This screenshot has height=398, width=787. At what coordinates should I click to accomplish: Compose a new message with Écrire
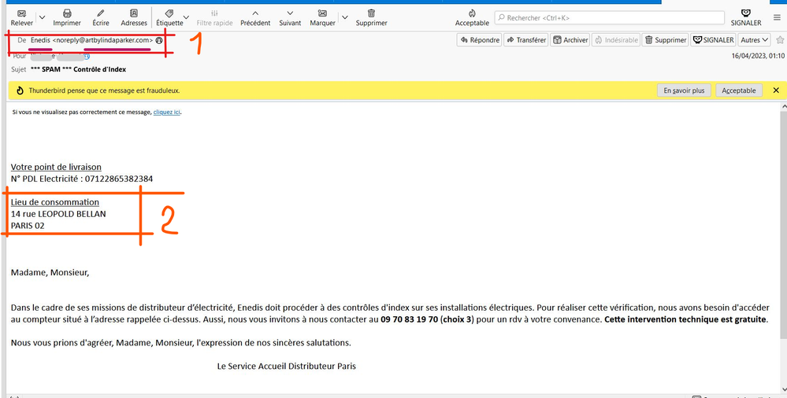coord(101,14)
